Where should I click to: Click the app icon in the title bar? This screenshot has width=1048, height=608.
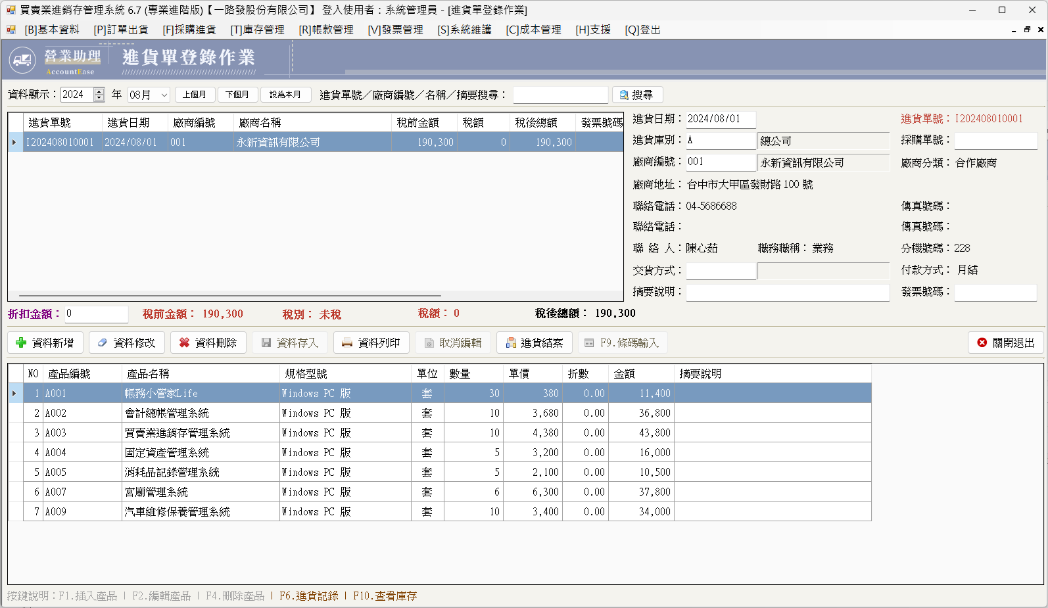click(11, 10)
